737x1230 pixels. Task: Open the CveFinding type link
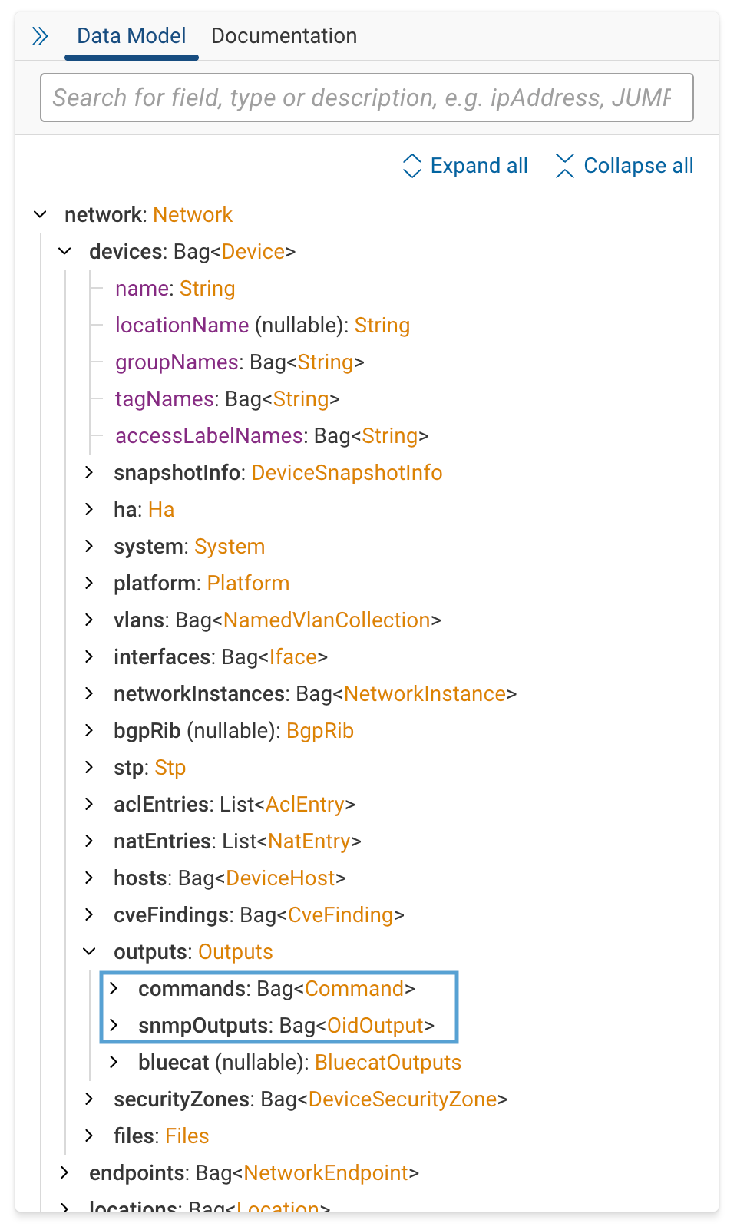pos(340,914)
